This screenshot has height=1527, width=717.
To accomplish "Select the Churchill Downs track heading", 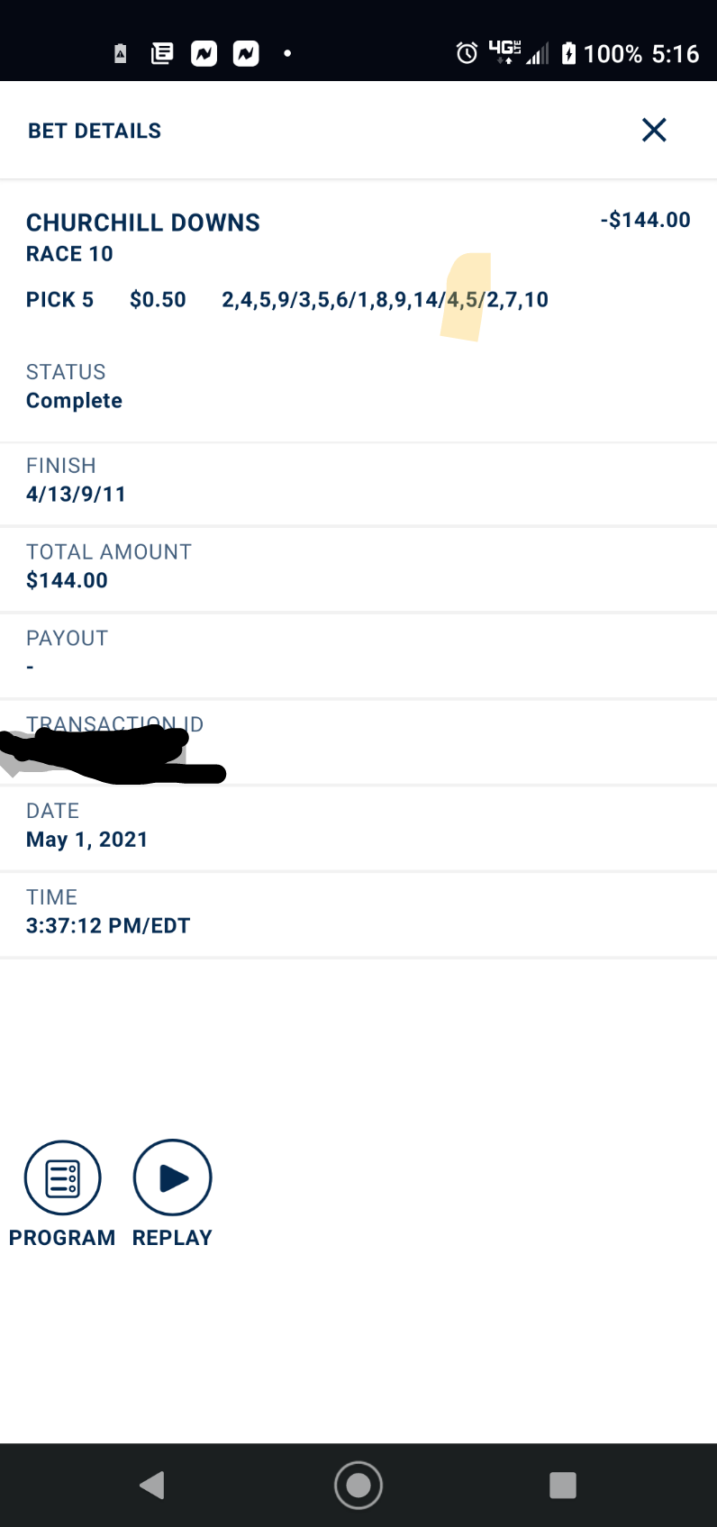I will tap(143, 223).
